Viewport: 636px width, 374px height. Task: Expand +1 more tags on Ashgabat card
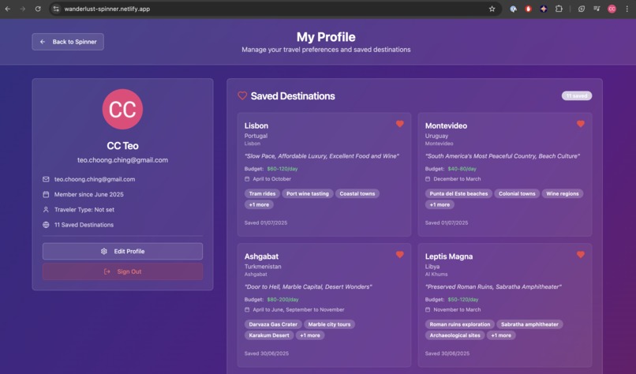click(310, 335)
